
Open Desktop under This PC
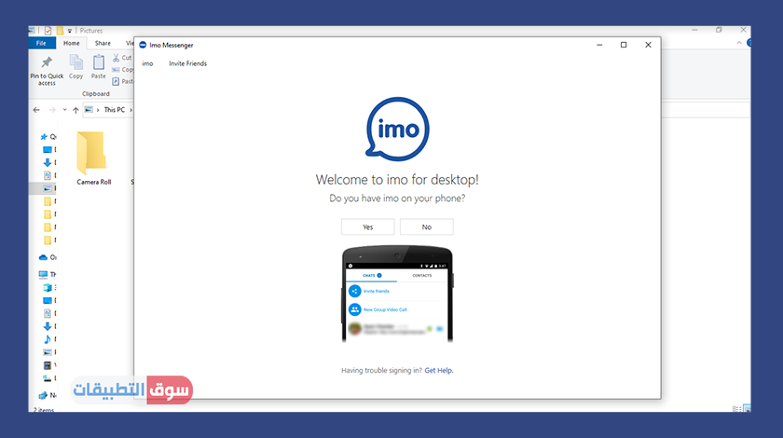click(48, 300)
